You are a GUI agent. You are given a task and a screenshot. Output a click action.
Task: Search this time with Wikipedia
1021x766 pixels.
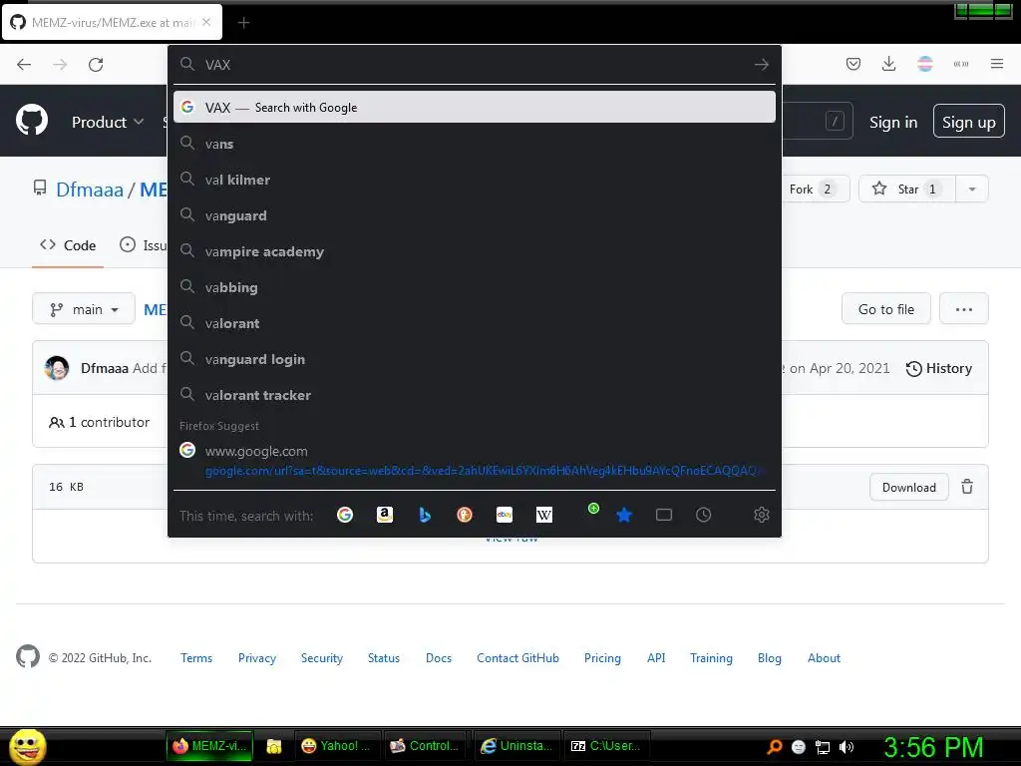click(544, 515)
